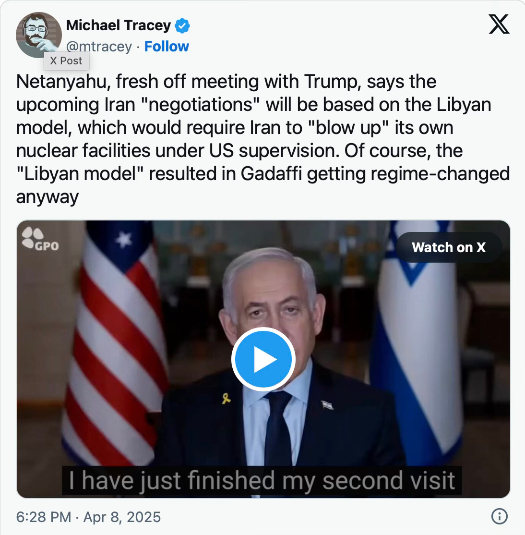The width and height of the screenshot is (525, 535).
Task: Click the GPO watermark logo
Action: (x=40, y=239)
